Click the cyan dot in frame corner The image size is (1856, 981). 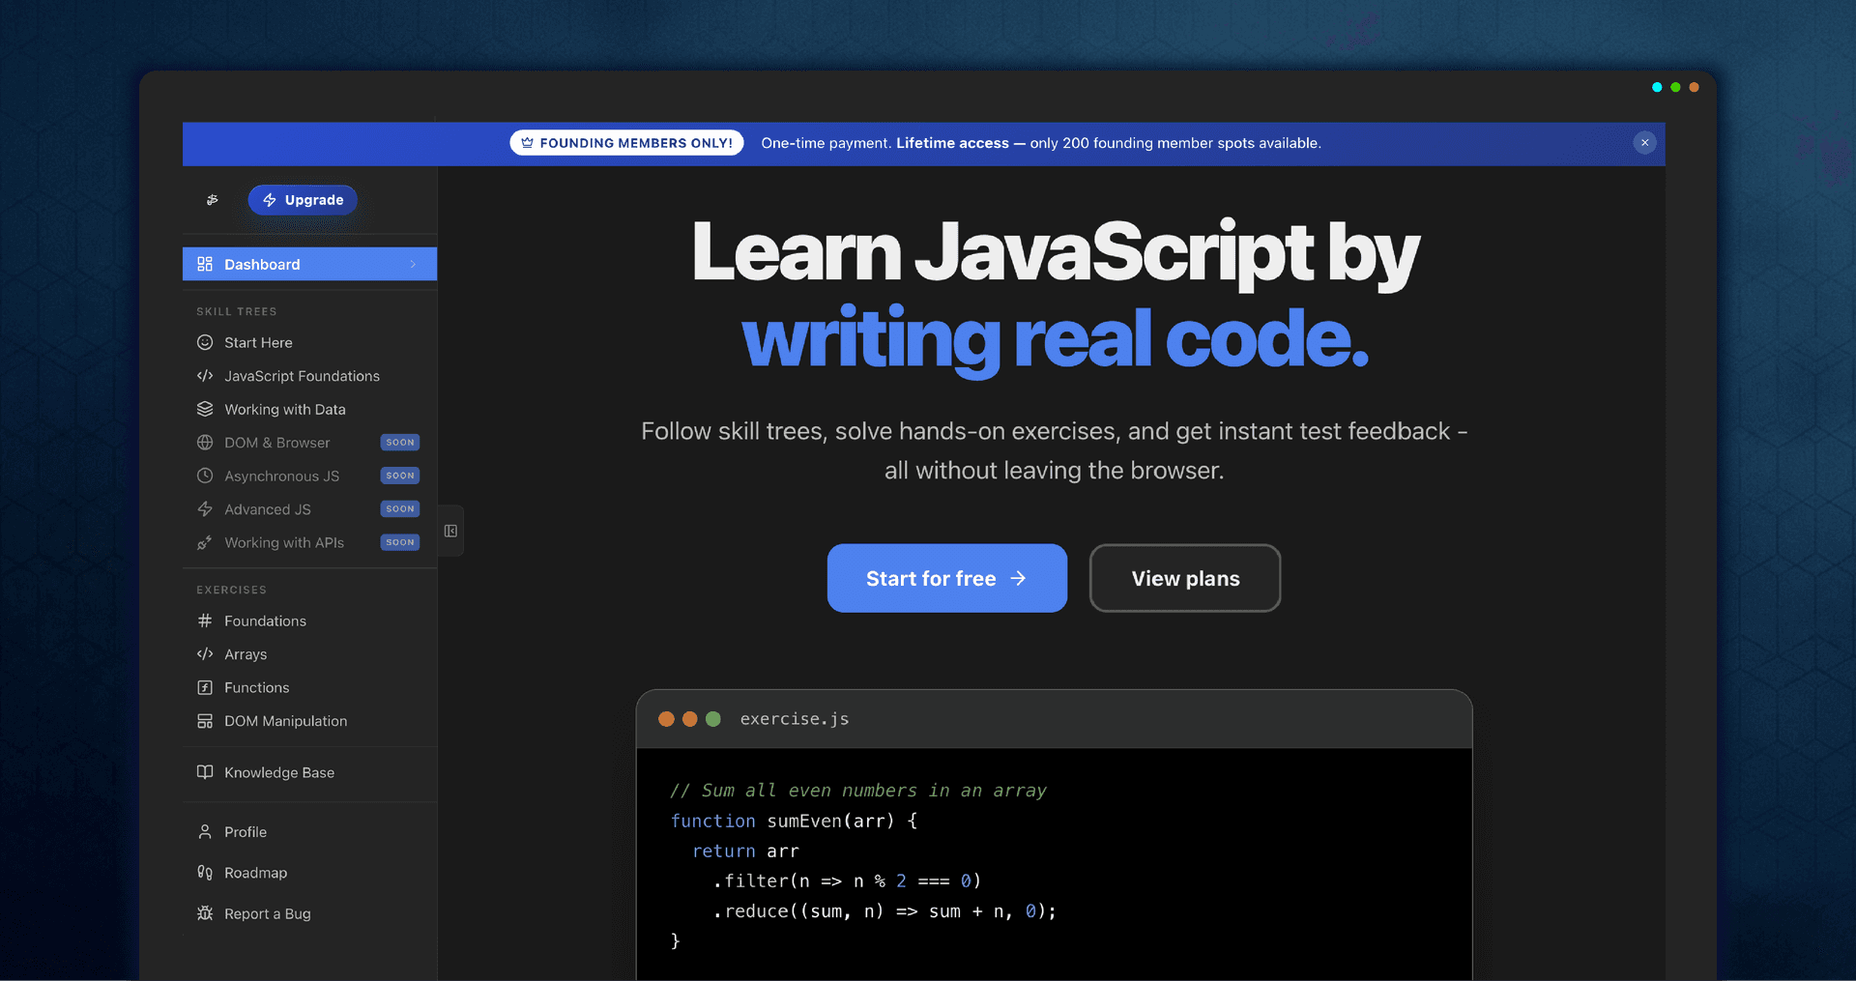coord(1657,87)
